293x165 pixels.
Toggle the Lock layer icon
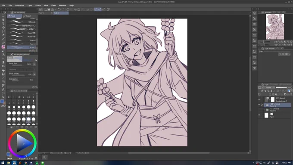click(271, 91)
